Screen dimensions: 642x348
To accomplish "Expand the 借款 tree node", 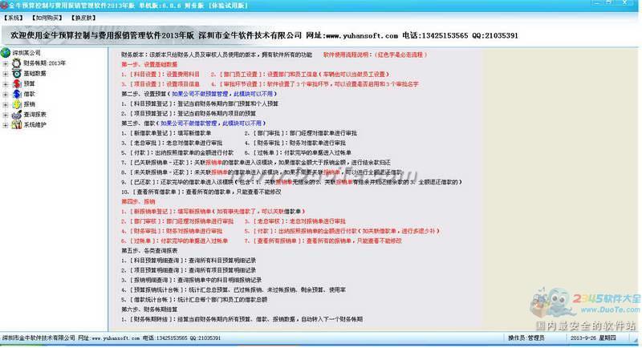I will [x=6, y=95].
